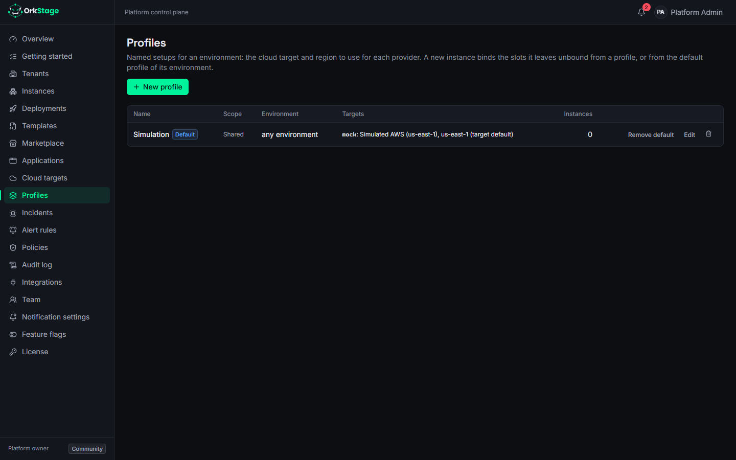The image size is (736, 460).
Task: Click Remove default for Simulation
Action: pos(651,135)
